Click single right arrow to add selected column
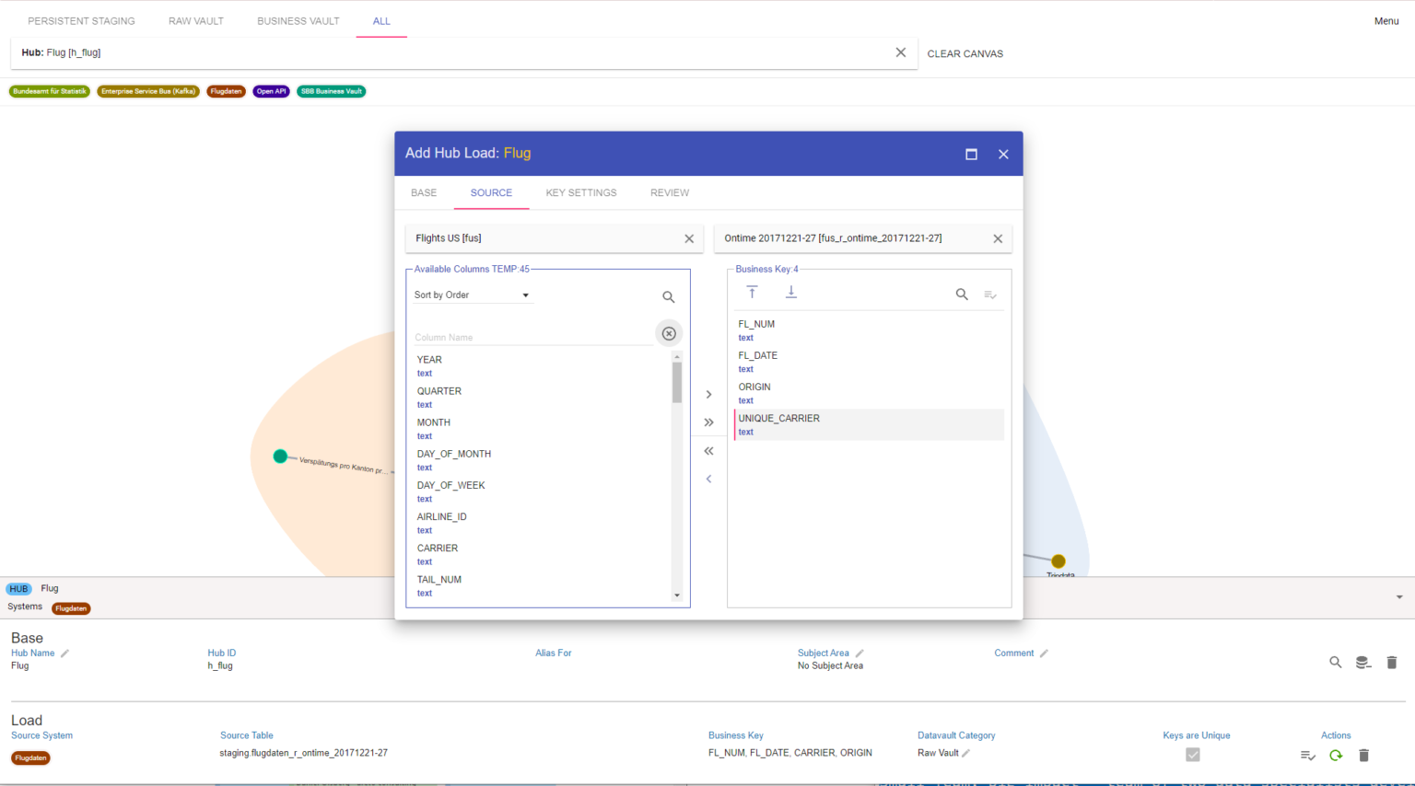This screenshot has width=1415, height=786. point(708,394)
